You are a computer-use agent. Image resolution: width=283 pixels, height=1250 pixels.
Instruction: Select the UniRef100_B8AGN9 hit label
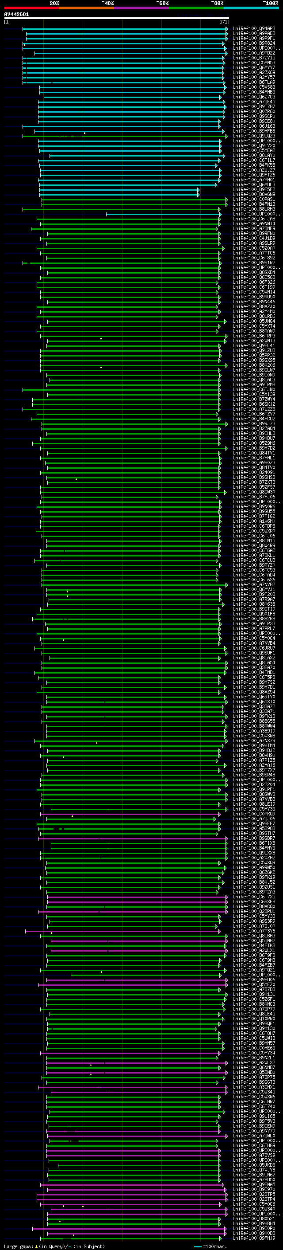(254, 195)
